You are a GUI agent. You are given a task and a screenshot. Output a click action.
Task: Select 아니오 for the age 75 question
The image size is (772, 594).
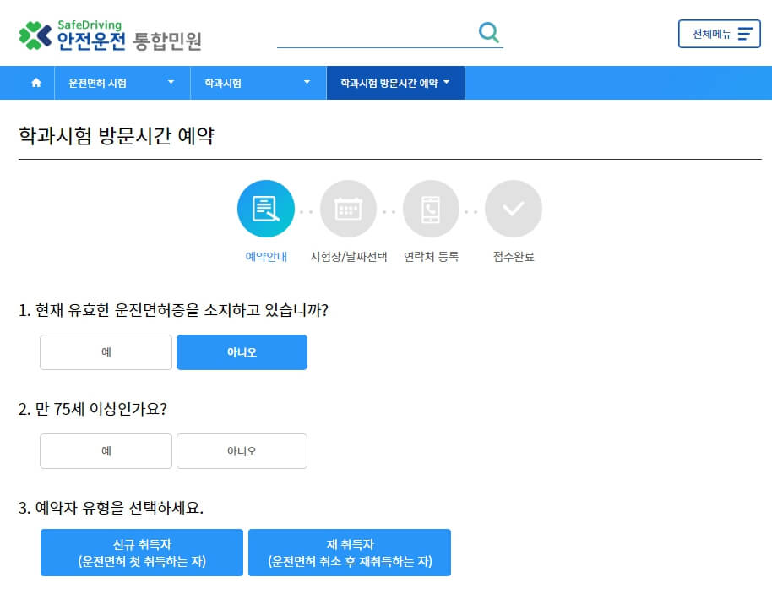click(242, 451)
